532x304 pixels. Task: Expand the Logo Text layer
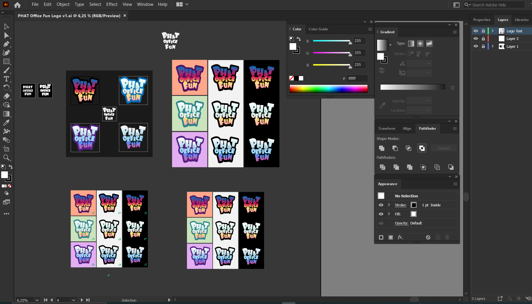coord(493,31)
